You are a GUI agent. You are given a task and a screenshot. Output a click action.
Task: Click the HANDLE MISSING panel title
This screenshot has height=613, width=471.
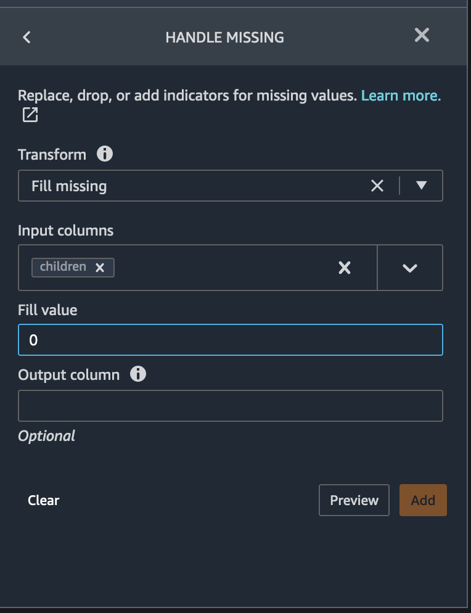click(225, 38)
